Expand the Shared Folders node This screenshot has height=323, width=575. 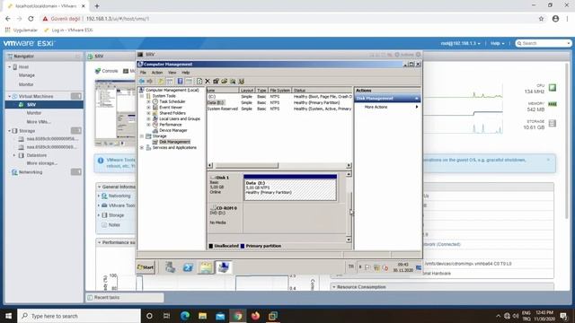pyautogui.click(x=148, y=113)
